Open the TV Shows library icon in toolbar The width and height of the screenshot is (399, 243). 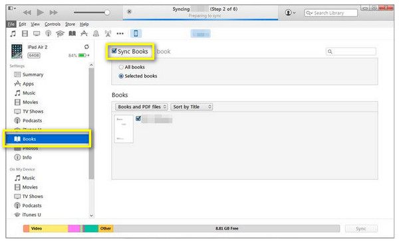pos(37,34)
